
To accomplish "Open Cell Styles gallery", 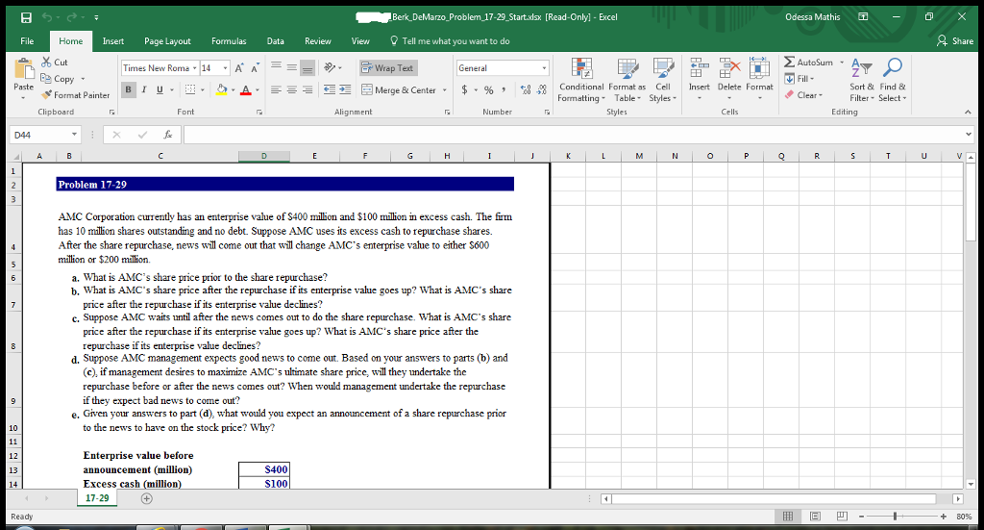I will (663, 80).
